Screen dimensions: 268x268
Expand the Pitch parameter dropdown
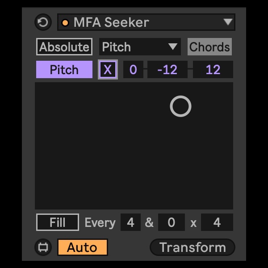click(x=139, y=47)
